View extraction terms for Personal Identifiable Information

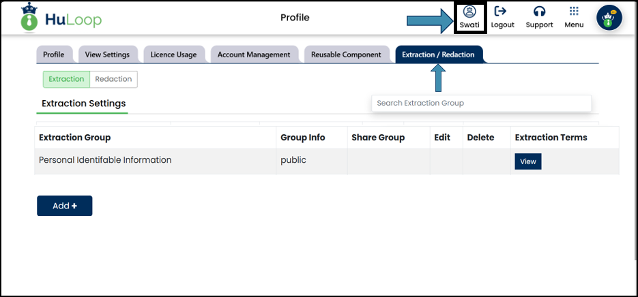(528, 161)
